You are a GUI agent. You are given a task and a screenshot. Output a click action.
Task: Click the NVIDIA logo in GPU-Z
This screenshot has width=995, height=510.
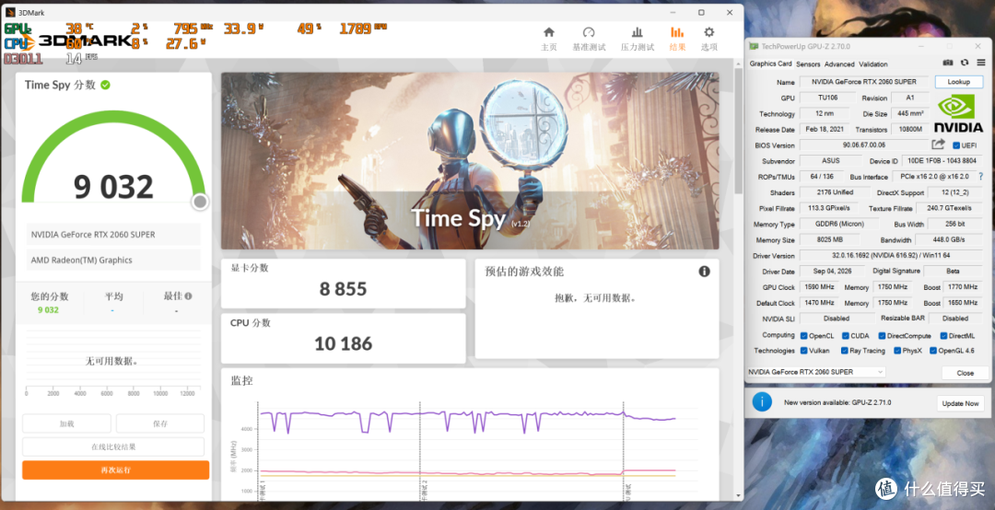[x=958, y=114]
